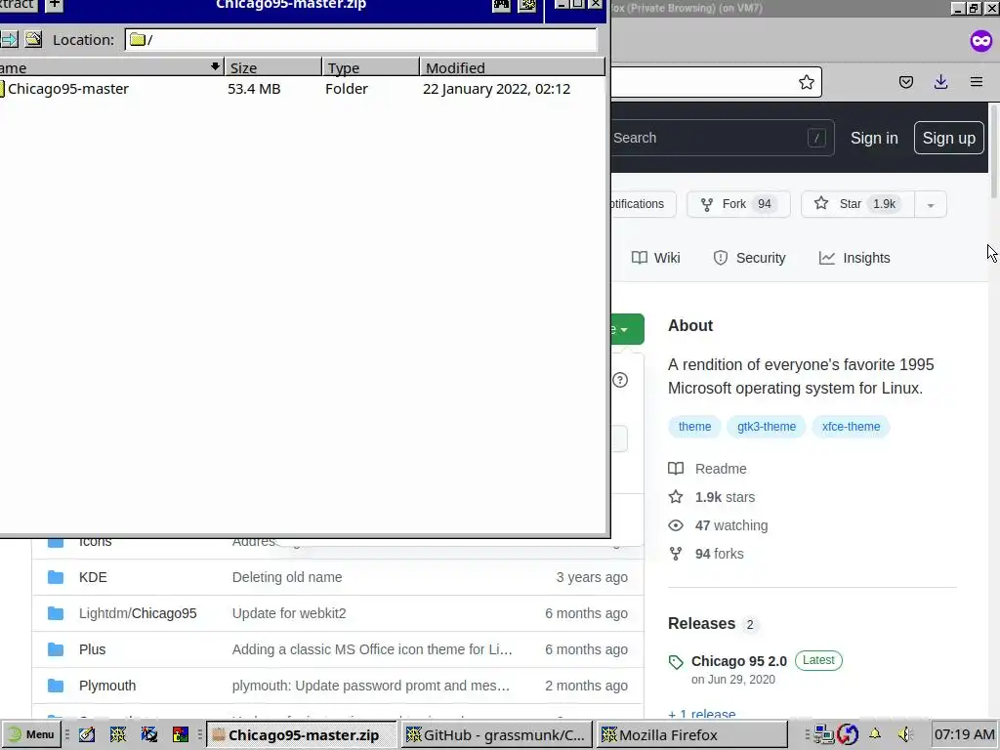
Task: Click the slash shortcut key icon in search
Action: 816,138
